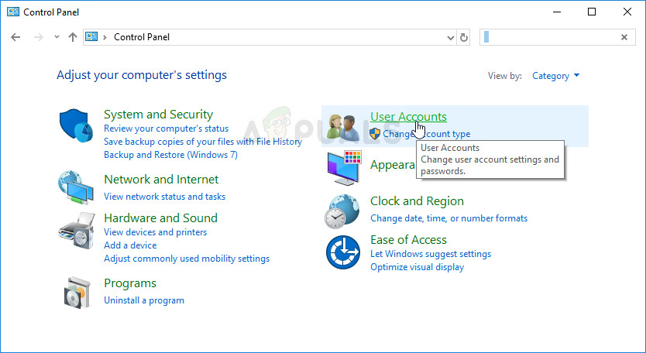Click Review your computer's status

(166, 129)
